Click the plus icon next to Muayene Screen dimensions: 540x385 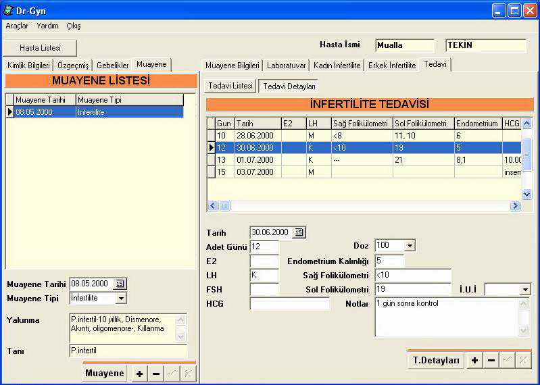pos(139,374)
